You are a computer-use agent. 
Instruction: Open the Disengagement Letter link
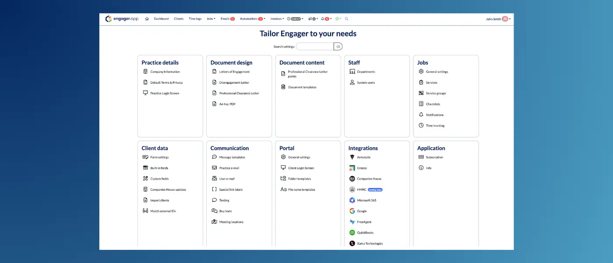point(234,82)
